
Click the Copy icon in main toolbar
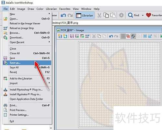pyautogui.click(x=106, y=15)
